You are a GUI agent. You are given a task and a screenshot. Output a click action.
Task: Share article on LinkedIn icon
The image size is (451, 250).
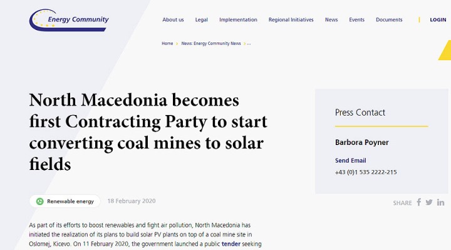[x=440, y=202]
